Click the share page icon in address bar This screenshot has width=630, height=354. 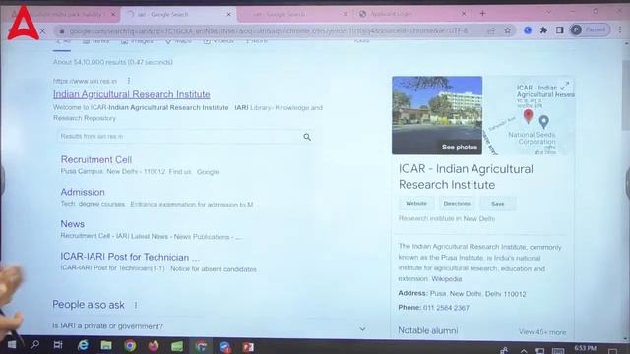[491, 30]
